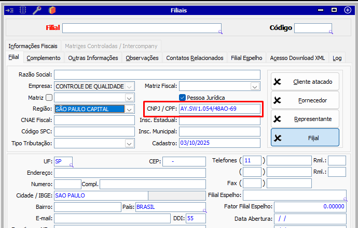Click the Data Abertura date field

[x=310, y=219]
